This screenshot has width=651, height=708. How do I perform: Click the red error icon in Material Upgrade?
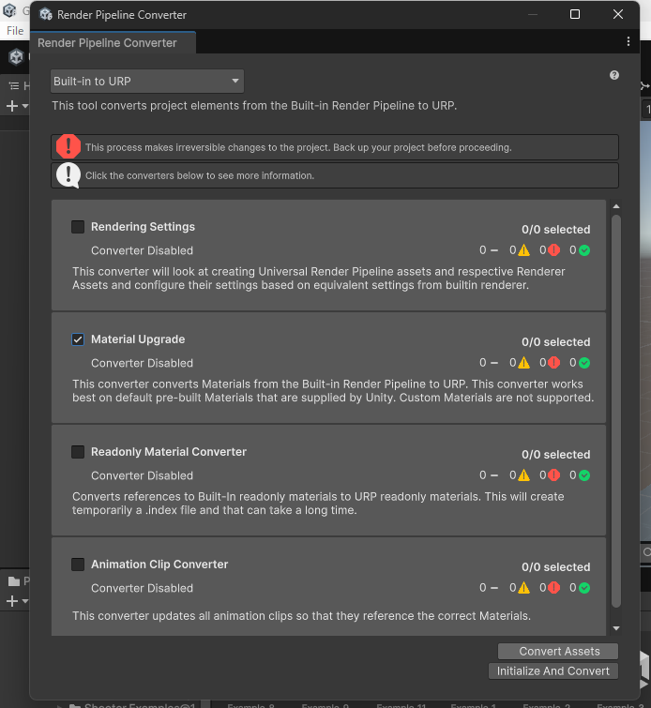point(553,363)
